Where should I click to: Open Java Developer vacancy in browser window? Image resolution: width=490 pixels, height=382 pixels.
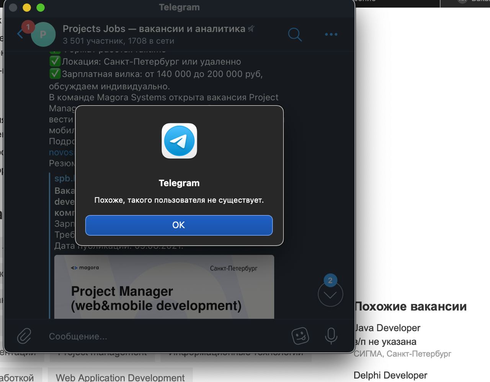(387, 328)
